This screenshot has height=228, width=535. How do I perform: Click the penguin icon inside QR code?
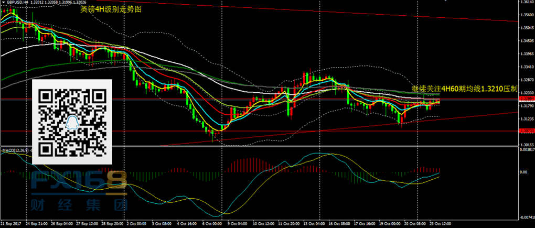[x=72, y=123]
